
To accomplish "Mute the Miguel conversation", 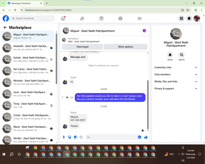I will pos(170,55).
